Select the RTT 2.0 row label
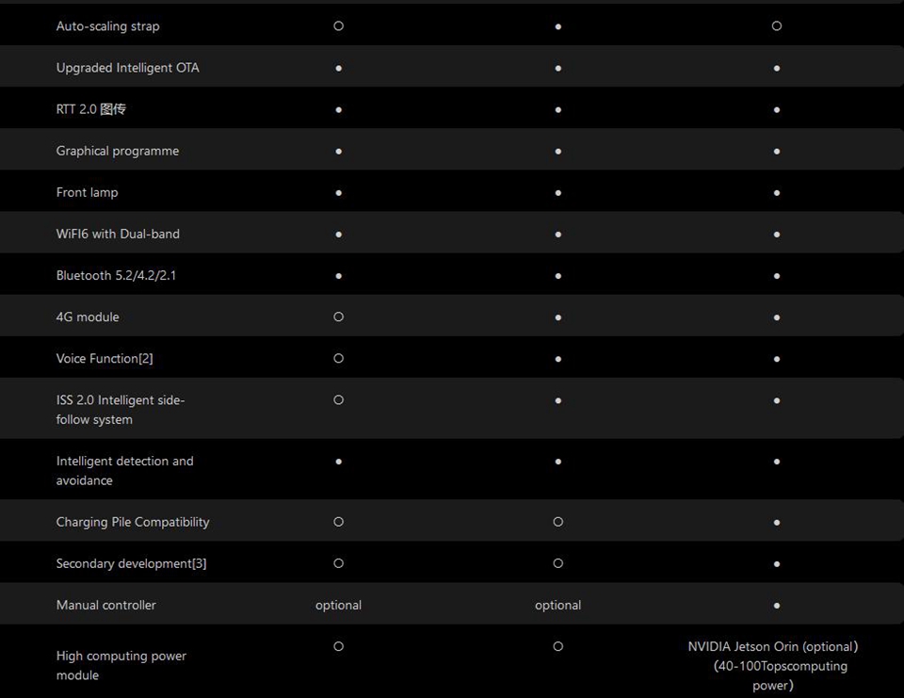 coord(90,109)
